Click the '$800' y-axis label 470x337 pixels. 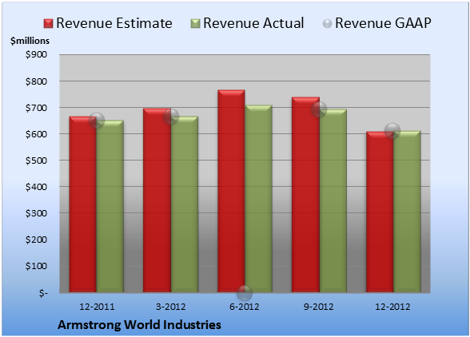(36, 81)
